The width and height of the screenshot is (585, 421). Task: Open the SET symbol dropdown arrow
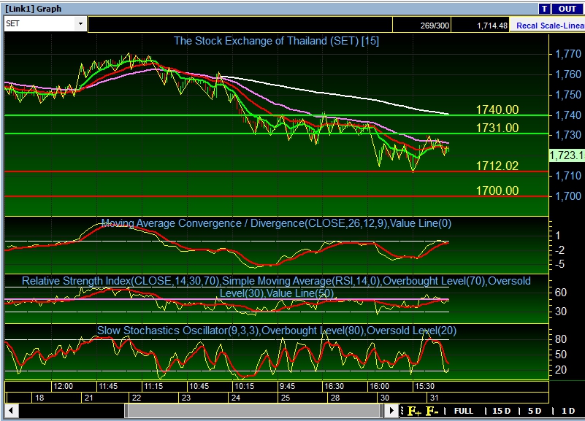pos(80,24)
